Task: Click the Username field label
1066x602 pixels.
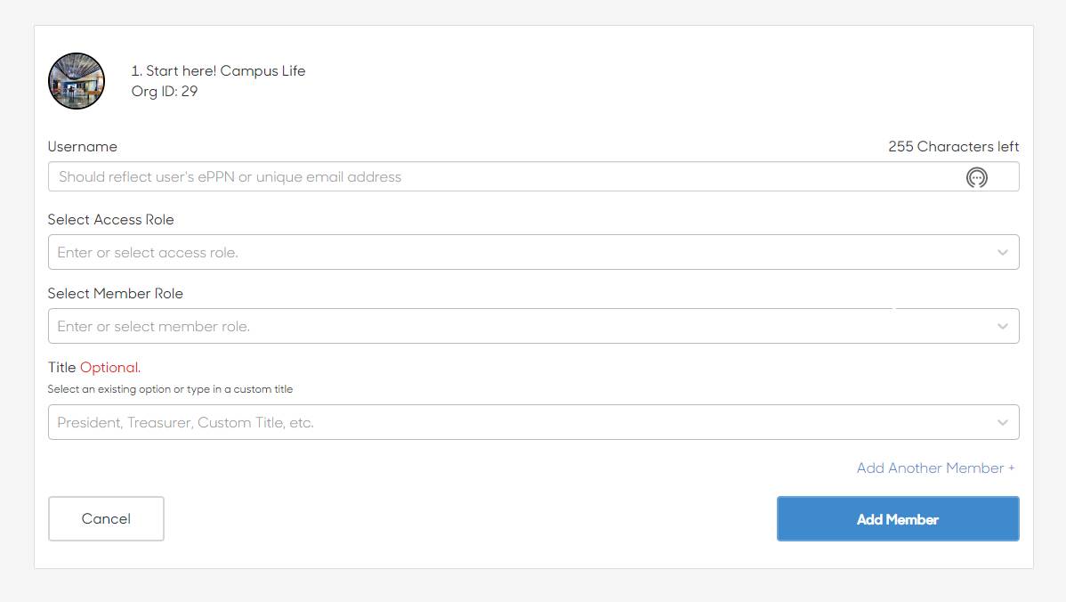Action: (x=83, y=147)
